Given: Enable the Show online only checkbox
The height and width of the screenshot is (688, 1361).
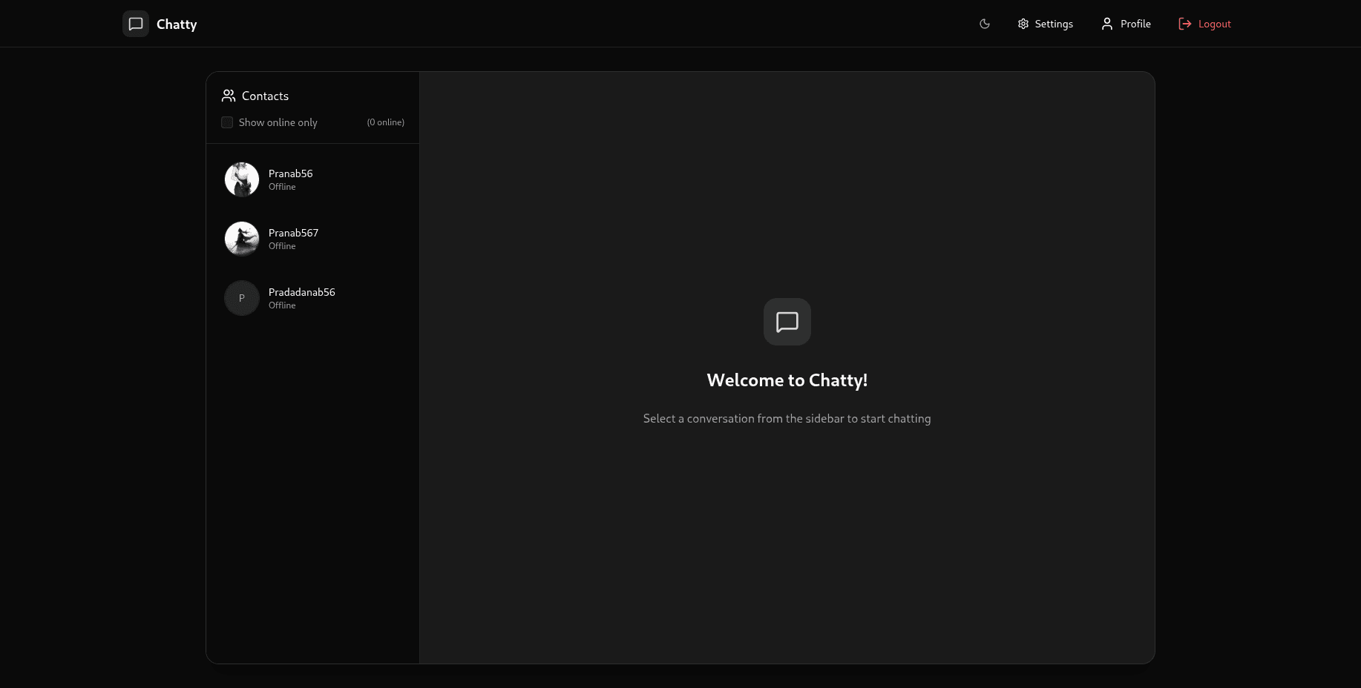Looking at the screenshot, I should [227, 122].
